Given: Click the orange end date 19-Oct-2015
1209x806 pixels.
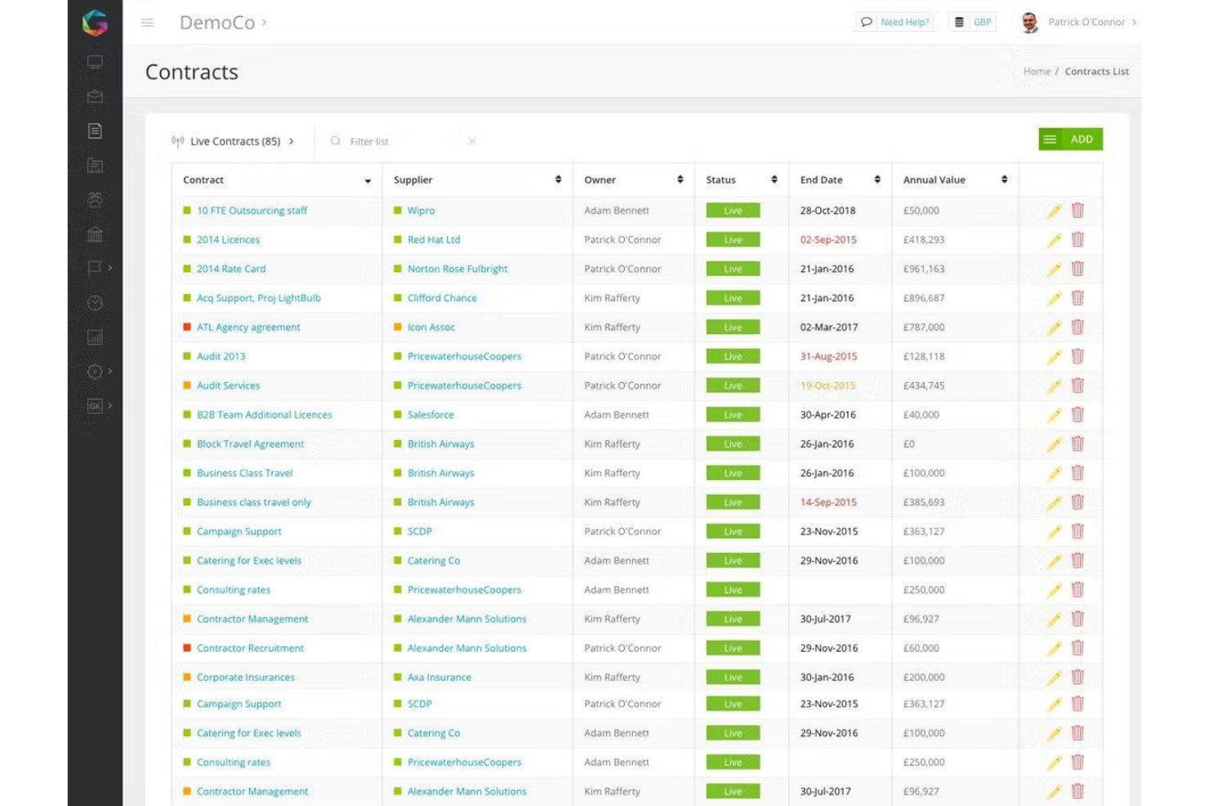Looking at the screenshot, I should point(828,385).
